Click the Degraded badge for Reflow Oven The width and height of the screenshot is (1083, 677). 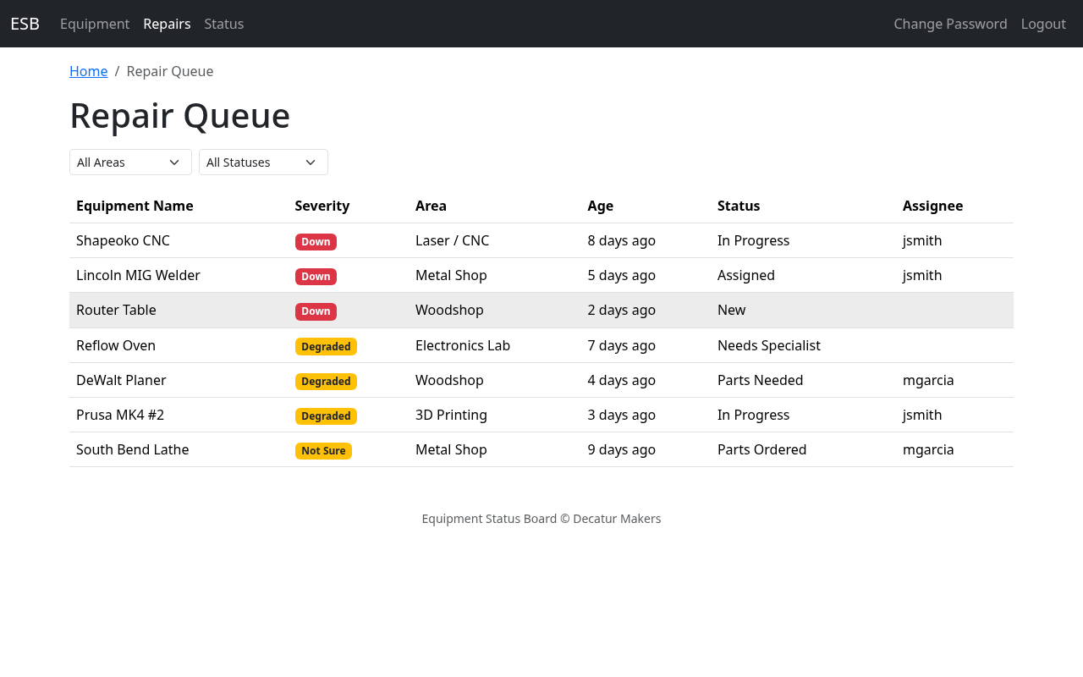point(326,346)
